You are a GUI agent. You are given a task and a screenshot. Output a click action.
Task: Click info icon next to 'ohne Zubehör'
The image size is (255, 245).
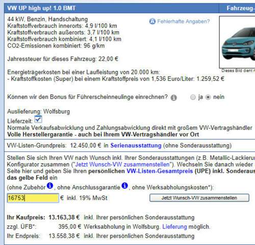(50, 185)
